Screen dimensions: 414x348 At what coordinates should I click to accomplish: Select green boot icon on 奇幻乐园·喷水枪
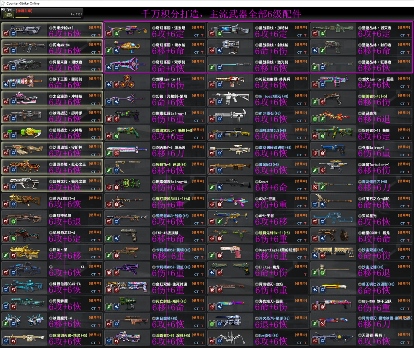pos(109,51)
